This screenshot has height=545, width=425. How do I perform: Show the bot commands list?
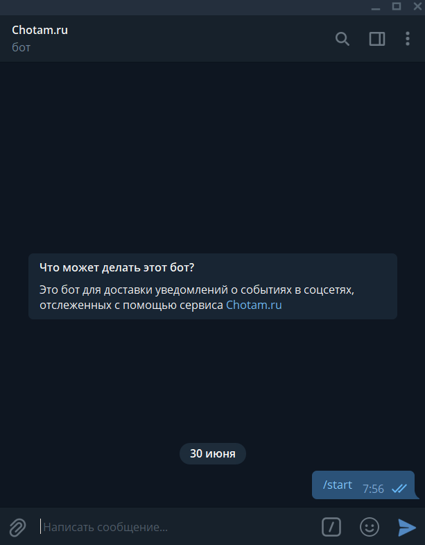click(331, 527)
